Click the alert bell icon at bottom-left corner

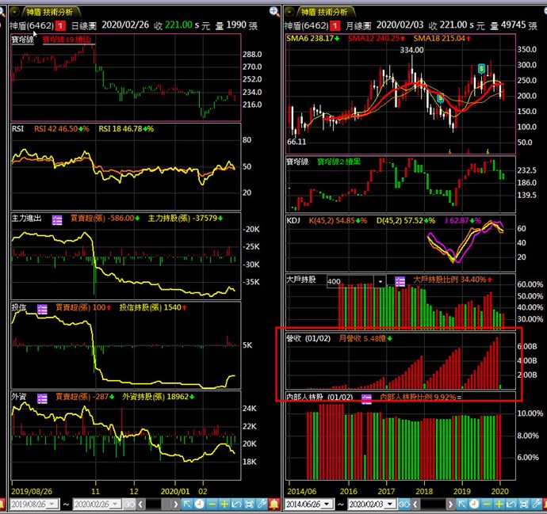point(5,504)
